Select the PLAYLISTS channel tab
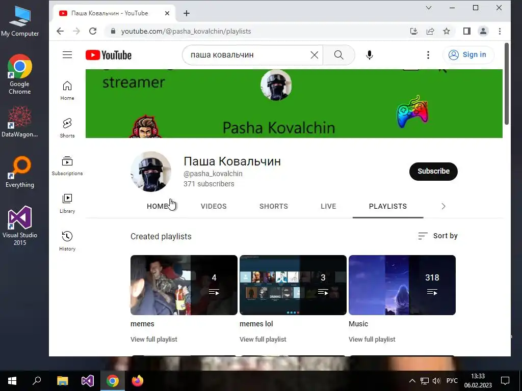 point(388,206)
